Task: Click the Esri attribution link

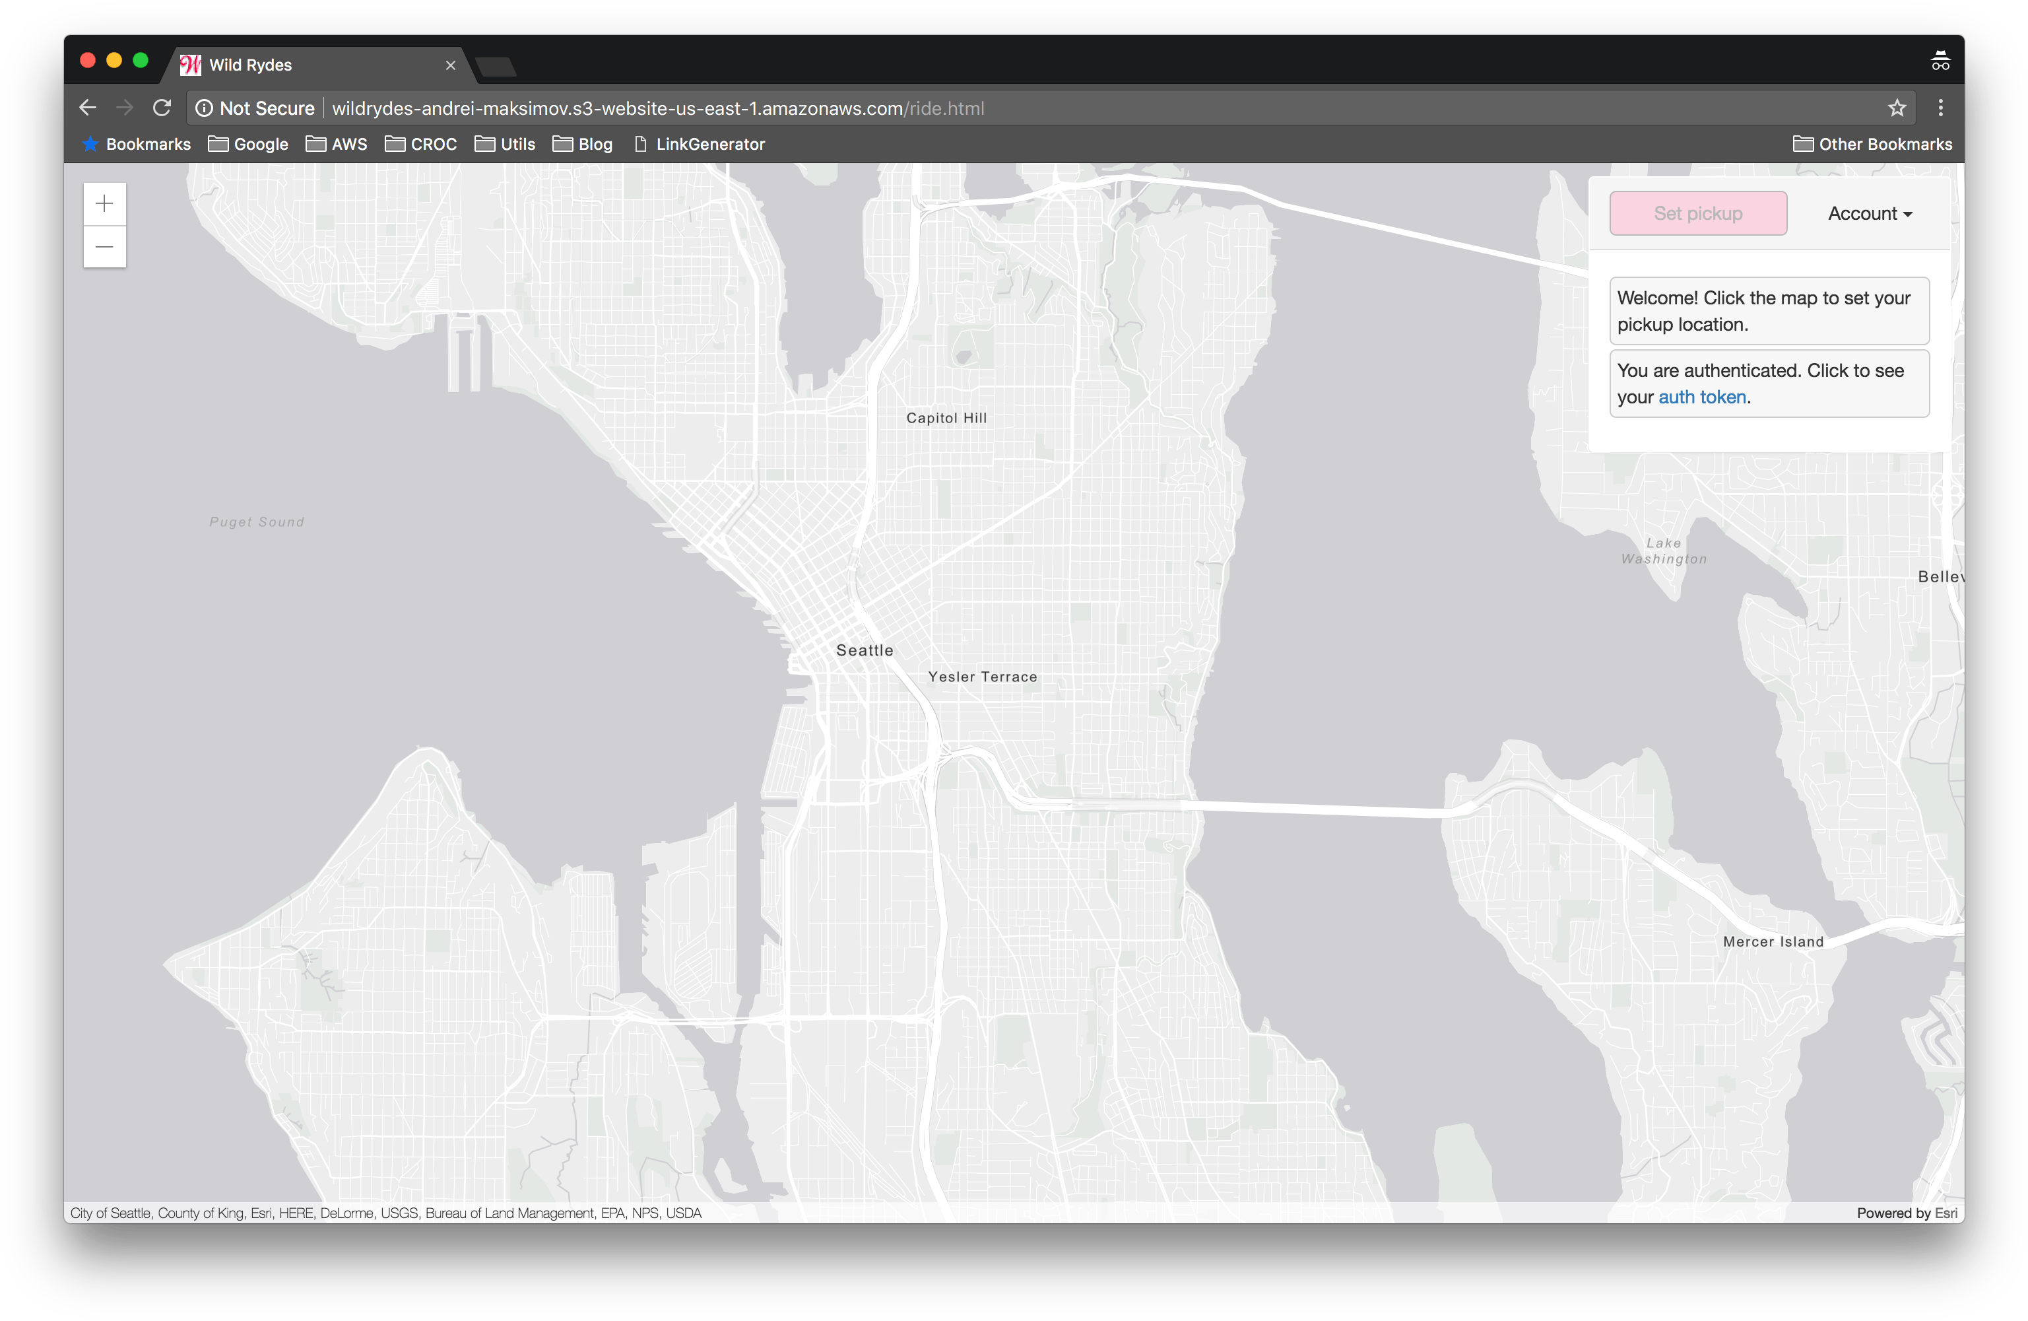Action: point(1946,1213)
